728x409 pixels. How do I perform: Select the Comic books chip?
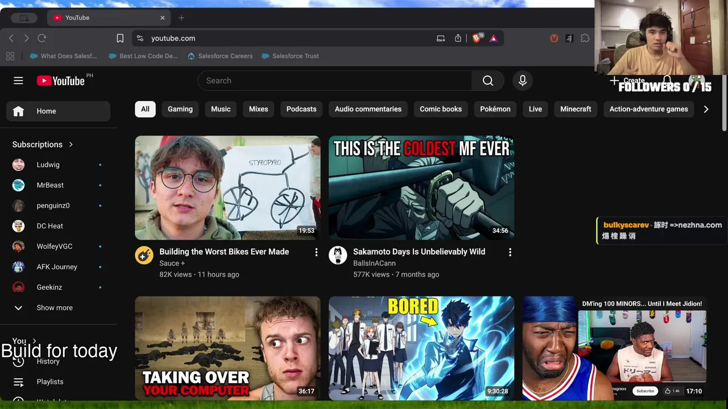coord(441,109)
